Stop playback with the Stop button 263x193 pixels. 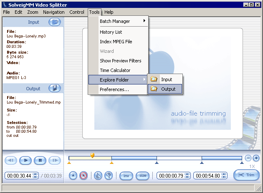pyautogui.click(x=40, y=161)
